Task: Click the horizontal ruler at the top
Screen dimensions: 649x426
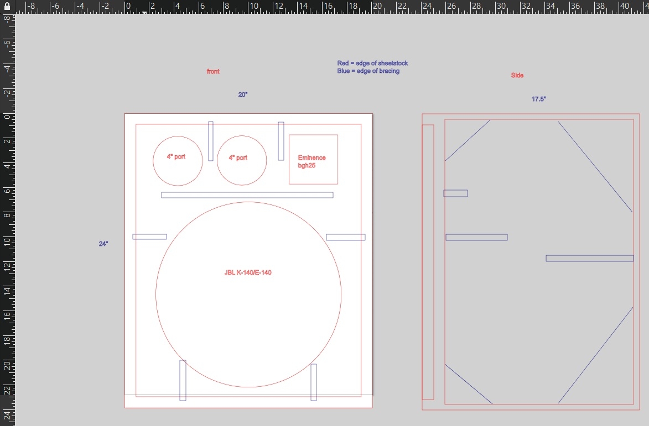Action: pyautogui.click(x=332, y=7)
